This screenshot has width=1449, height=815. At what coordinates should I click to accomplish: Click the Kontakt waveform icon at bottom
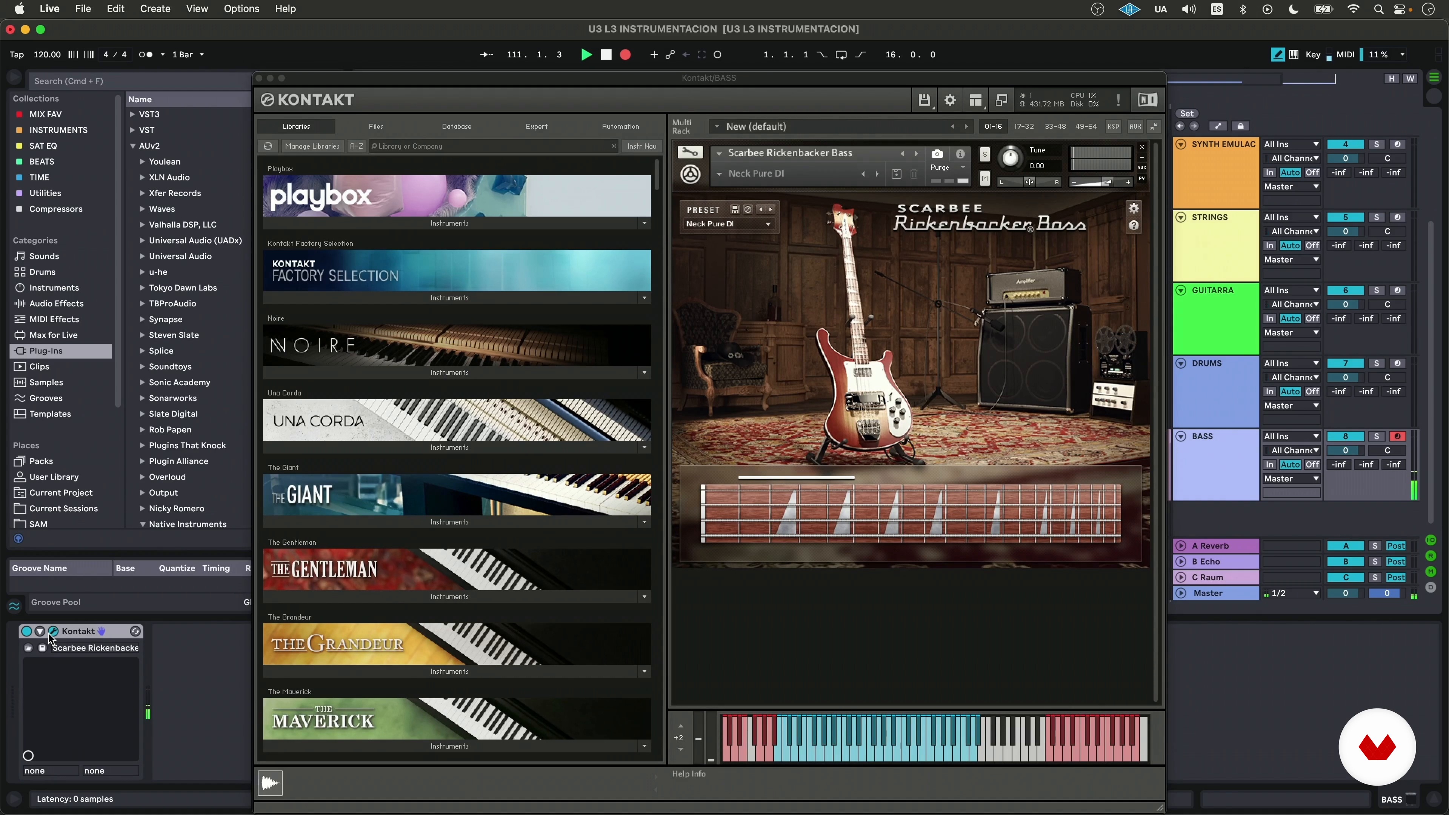270,783
